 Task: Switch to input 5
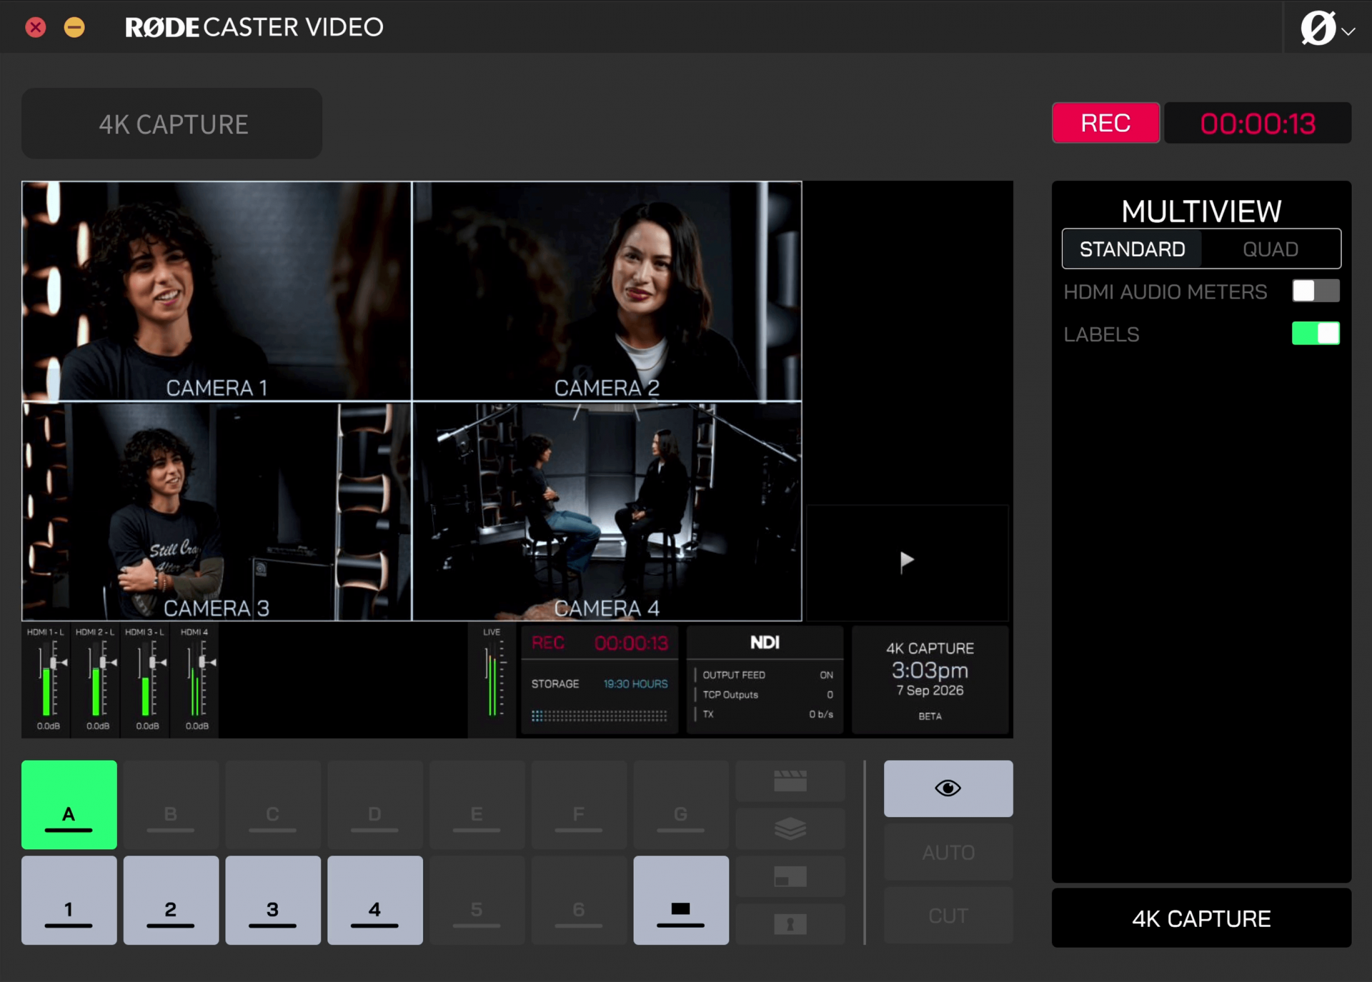(x=477, y=901)
